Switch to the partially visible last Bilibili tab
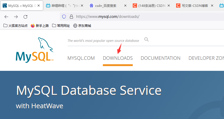Image resolution: width=224 pixels, height=119 pixels. coord(221,6)
